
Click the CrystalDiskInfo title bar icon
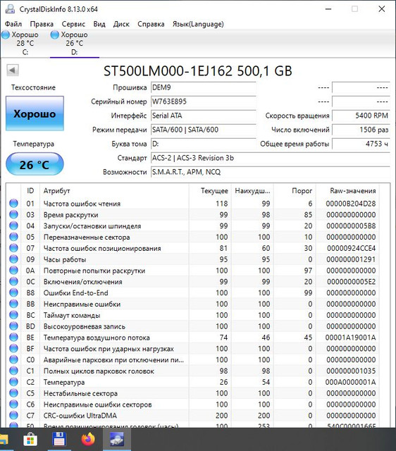10,9
